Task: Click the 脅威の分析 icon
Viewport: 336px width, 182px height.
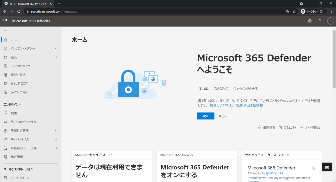Action: (5, 75)
